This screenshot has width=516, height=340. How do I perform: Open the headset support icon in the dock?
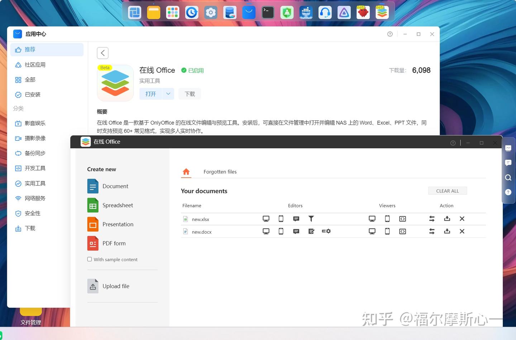coord(325,13)
